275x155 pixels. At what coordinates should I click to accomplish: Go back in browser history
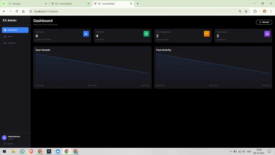[4, 11]
